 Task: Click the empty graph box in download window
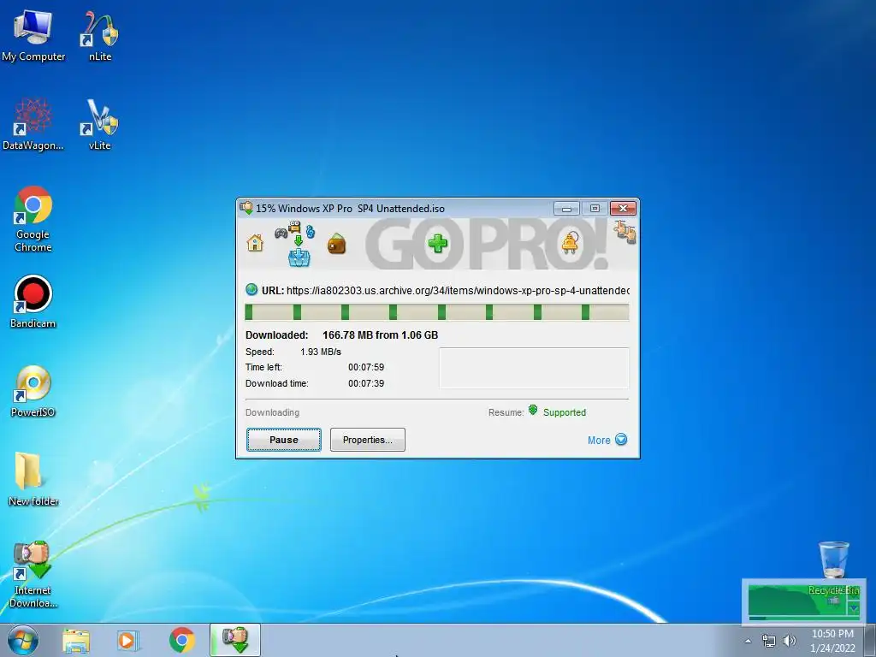pyautogui.click(x=534, y=368)
